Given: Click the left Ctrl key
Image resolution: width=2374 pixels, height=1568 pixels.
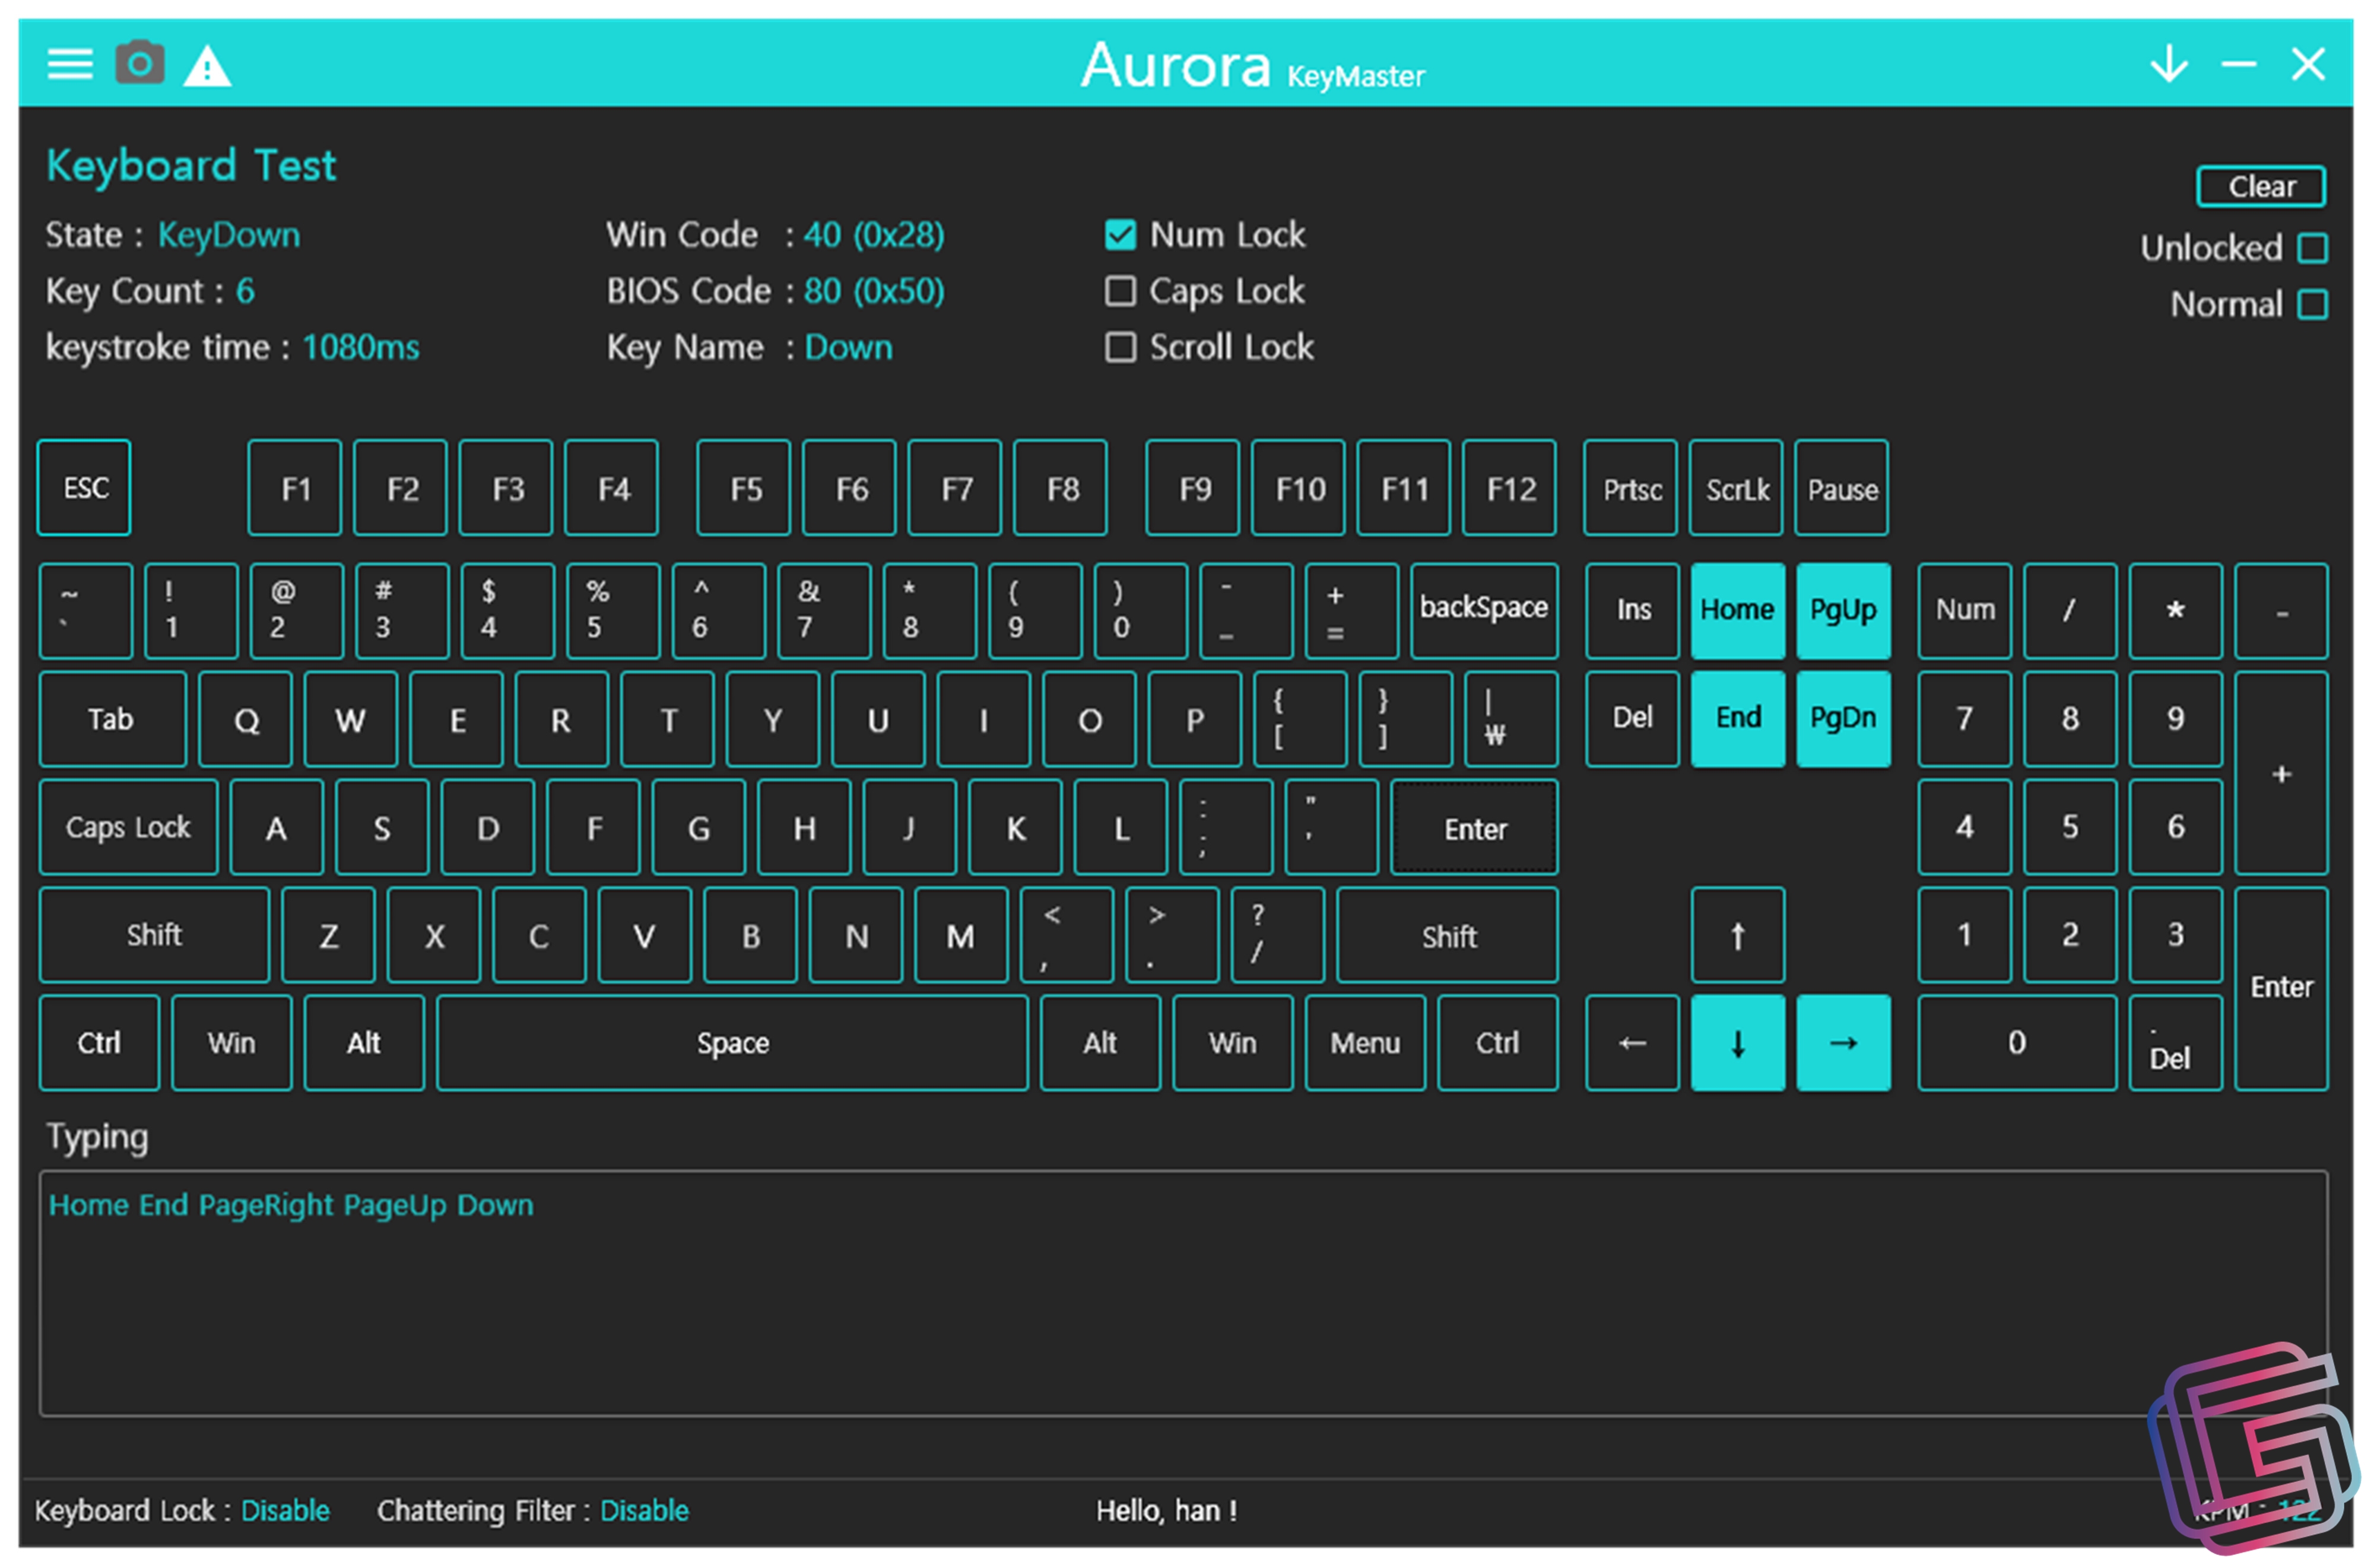Looking at the screenshot, I should click(x=99, y=1043).
